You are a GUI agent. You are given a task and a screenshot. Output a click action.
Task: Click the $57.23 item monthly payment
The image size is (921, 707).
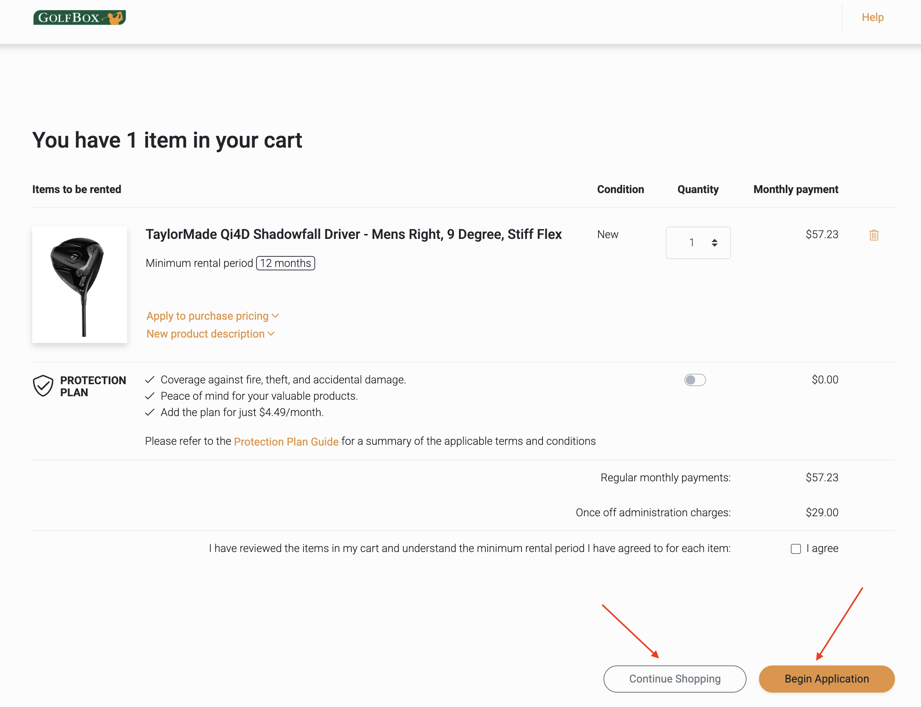coord(822,234)
